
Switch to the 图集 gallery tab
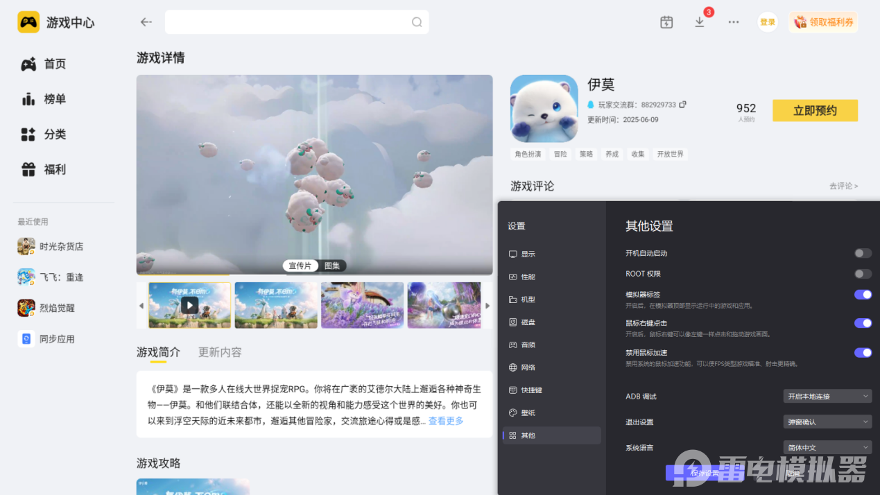tap(331, 266)
